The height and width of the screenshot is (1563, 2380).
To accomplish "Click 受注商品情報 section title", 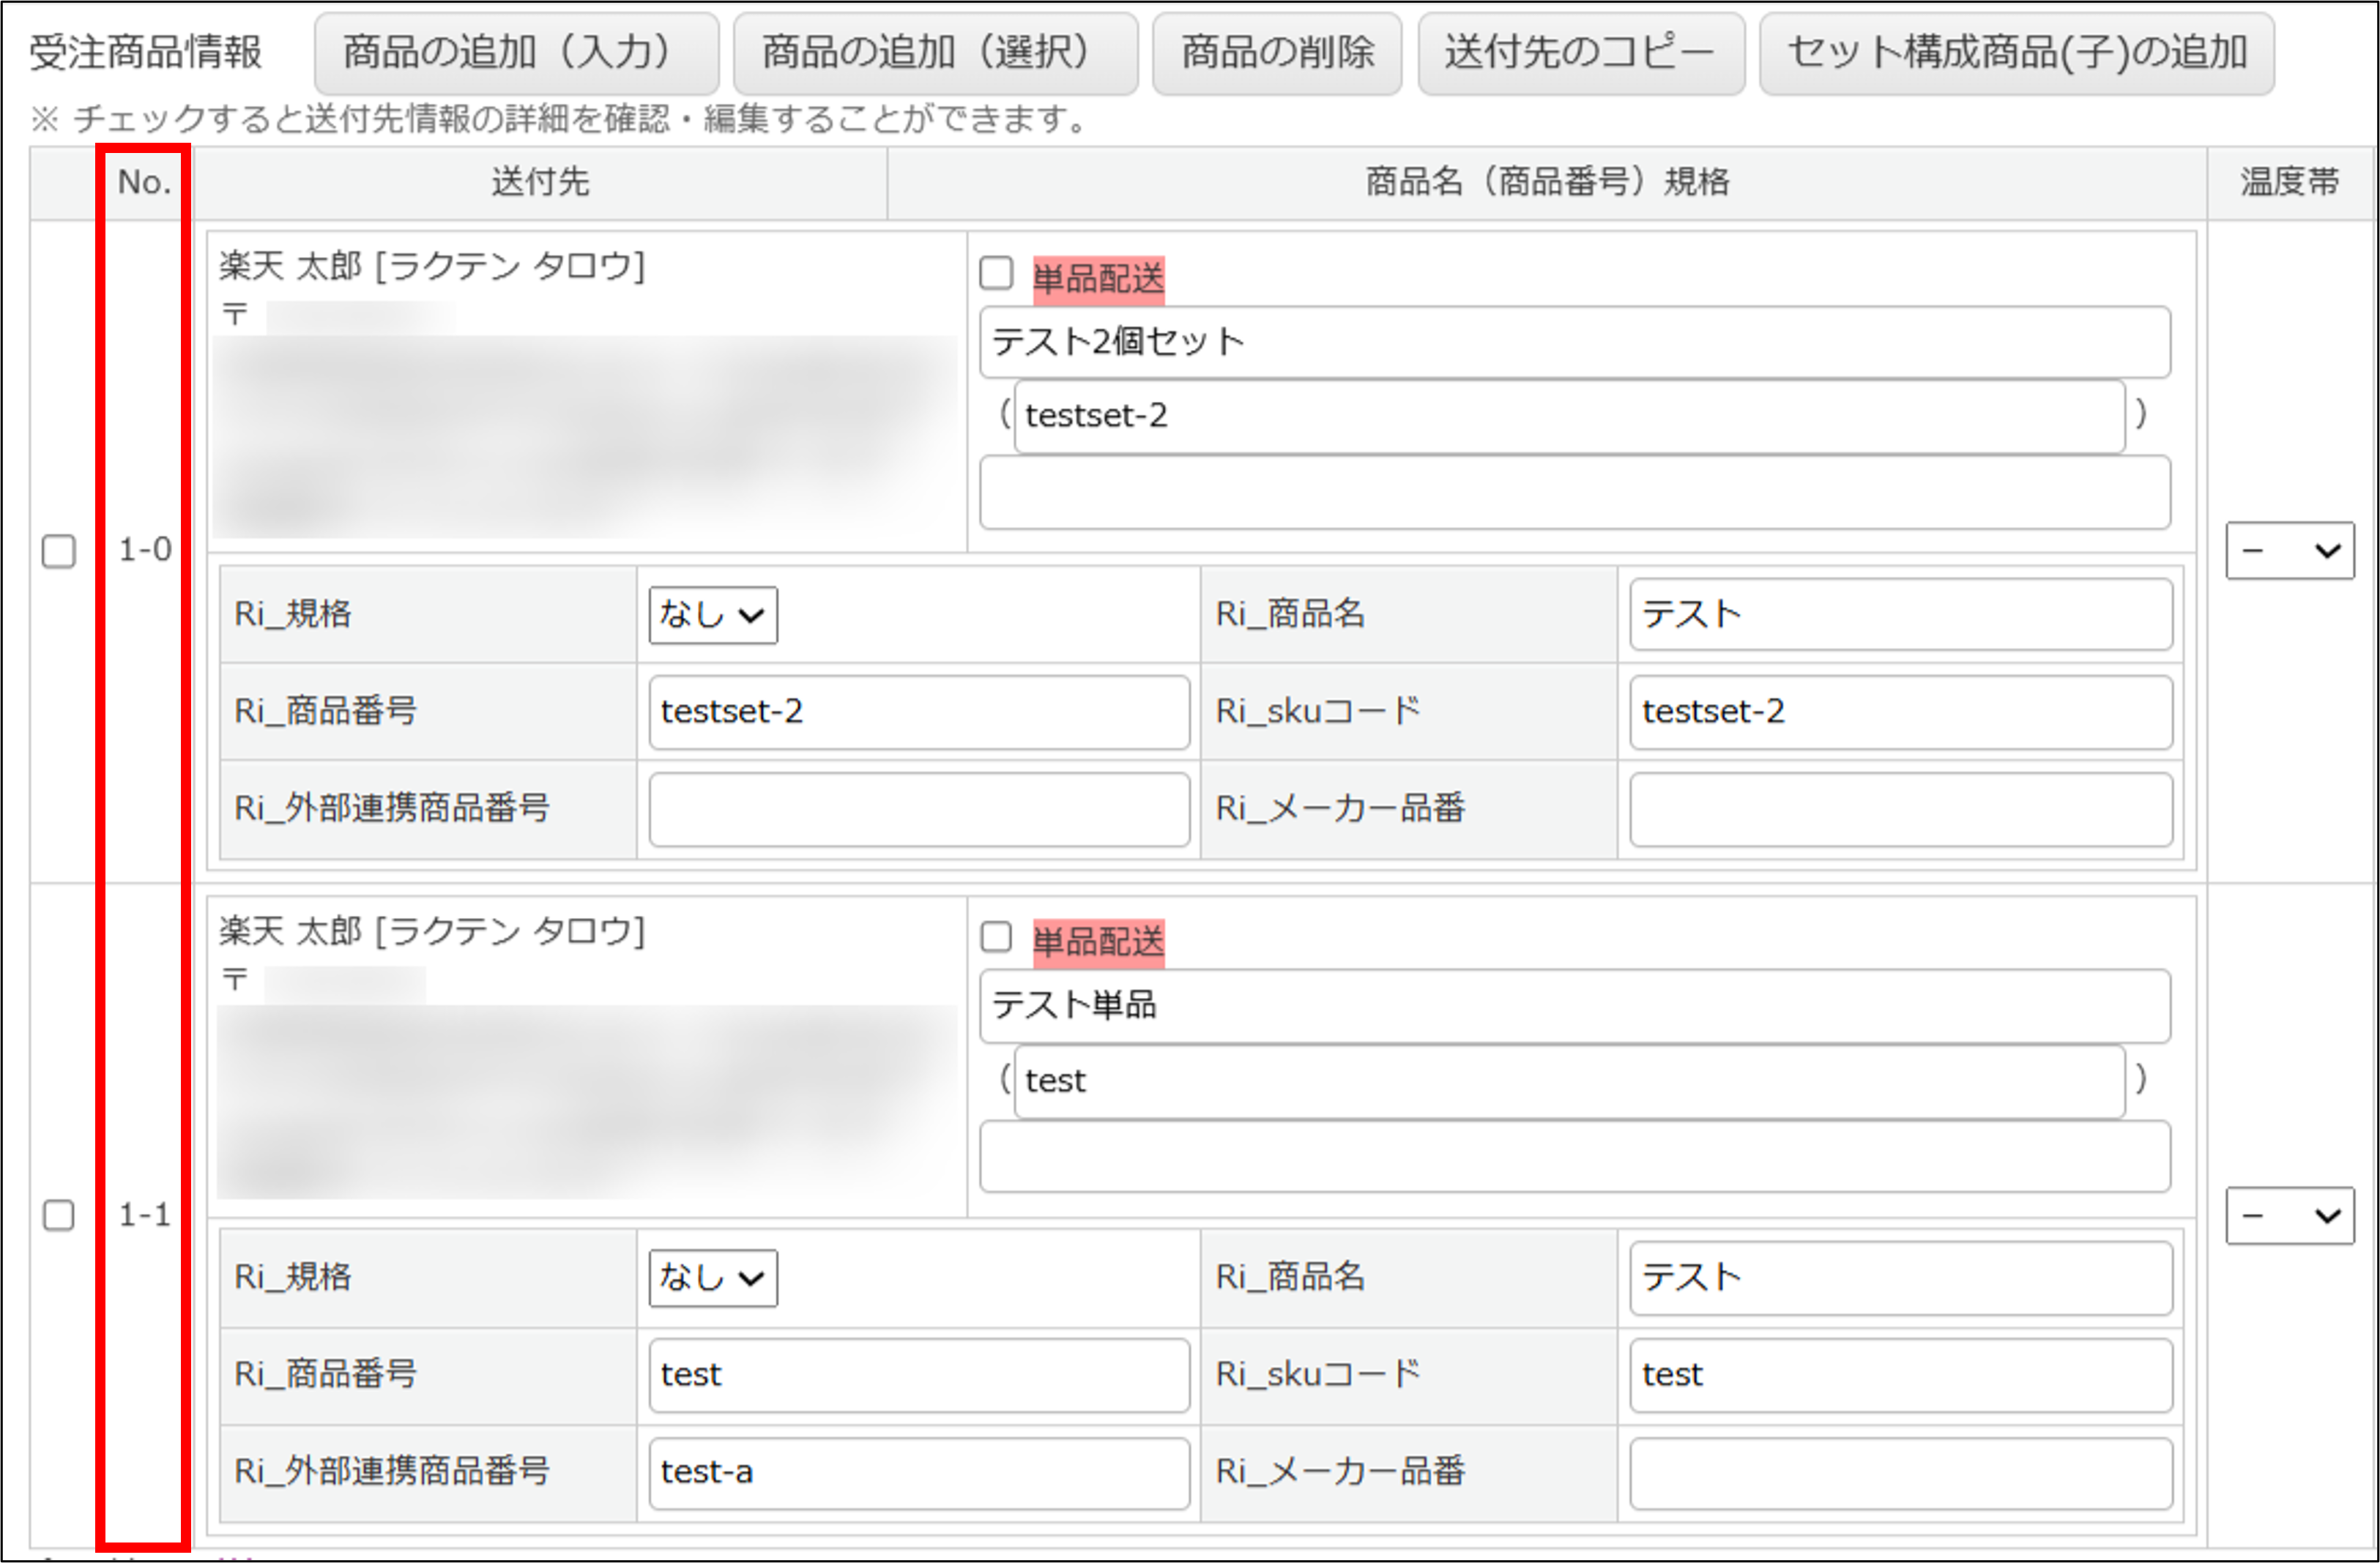I will coord(145,53).
